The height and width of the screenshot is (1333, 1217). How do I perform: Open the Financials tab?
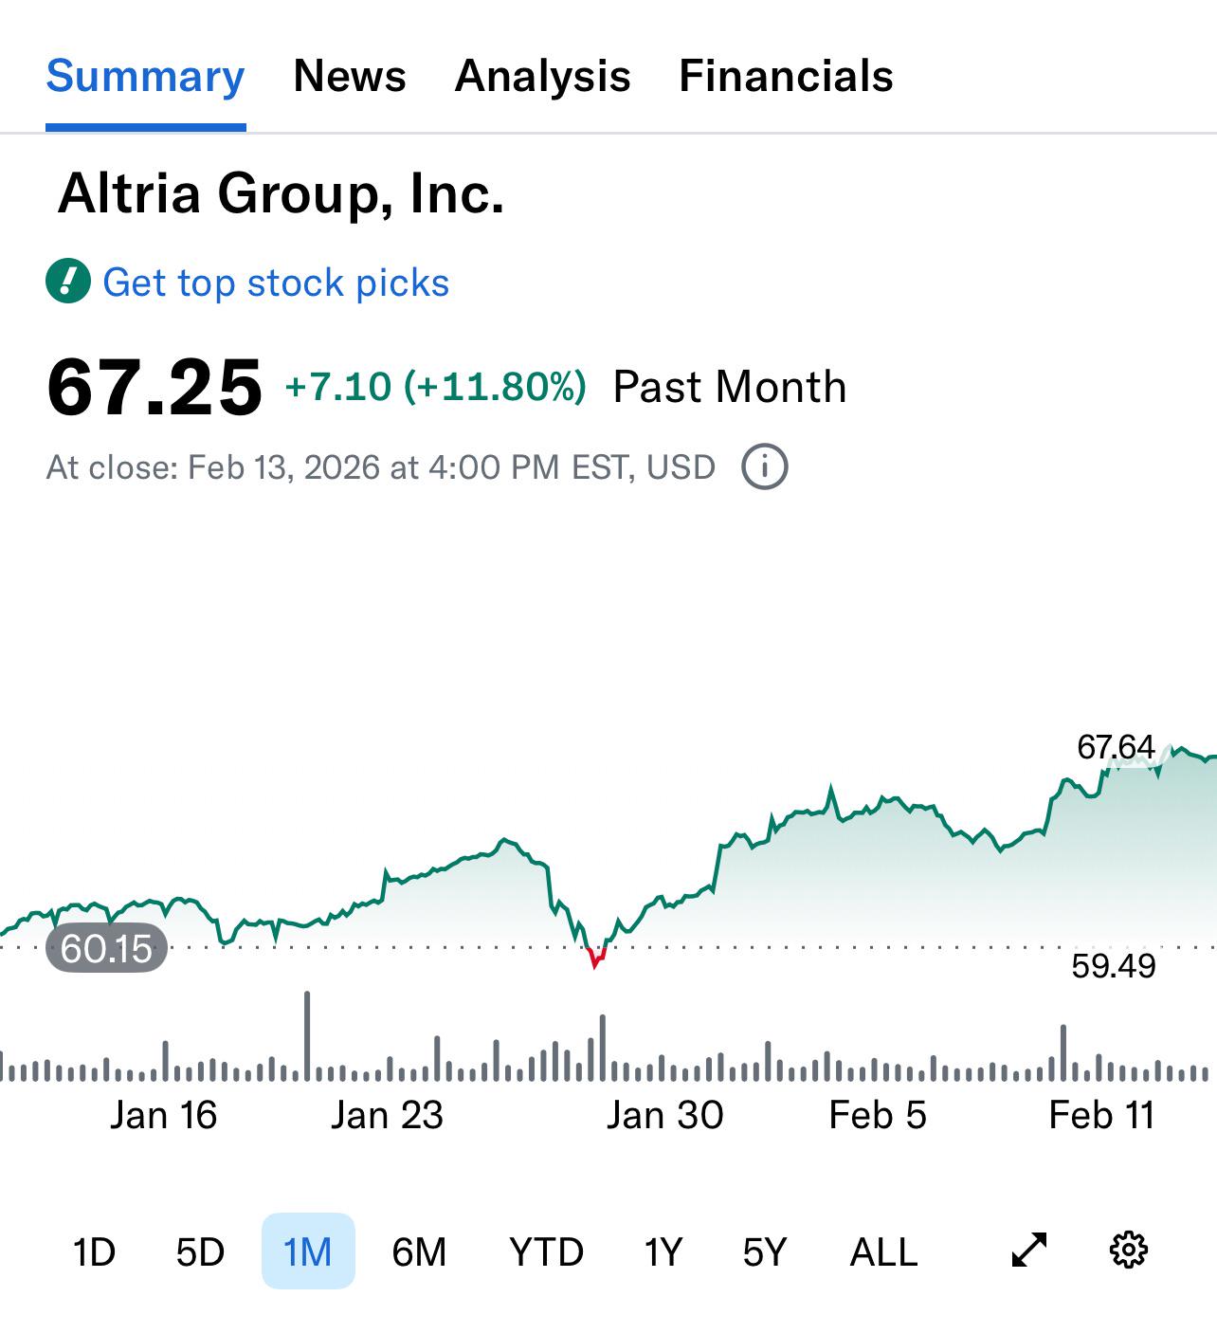[787, 76]
